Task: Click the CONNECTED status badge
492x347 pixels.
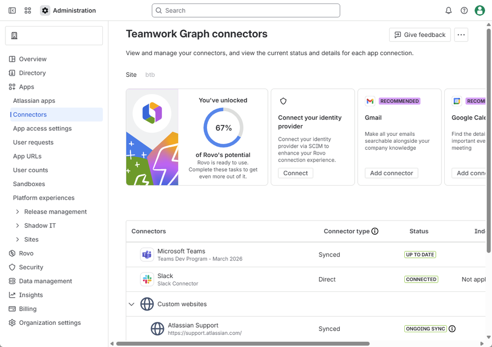Action: click(421, 279)
